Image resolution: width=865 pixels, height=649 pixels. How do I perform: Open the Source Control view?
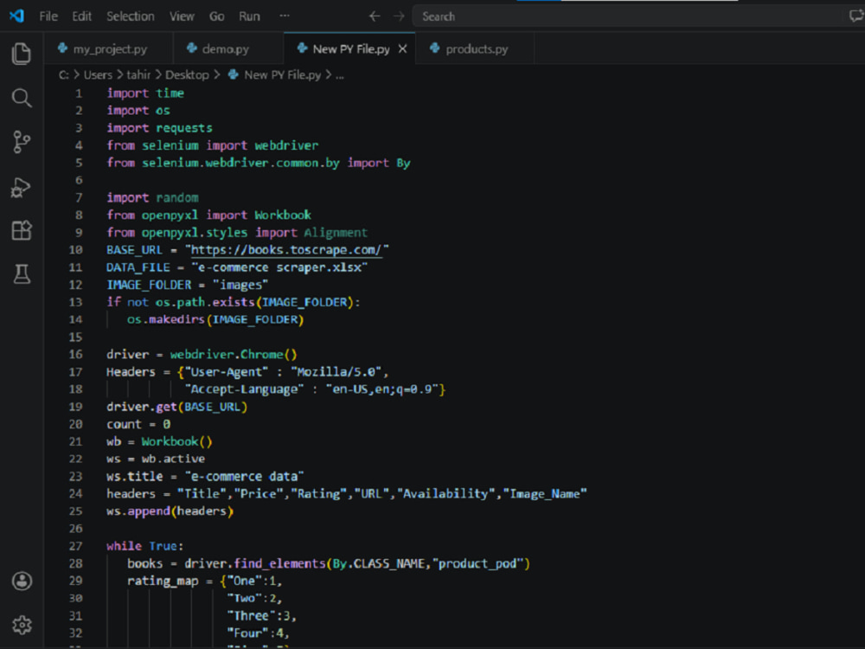point(22,142)
